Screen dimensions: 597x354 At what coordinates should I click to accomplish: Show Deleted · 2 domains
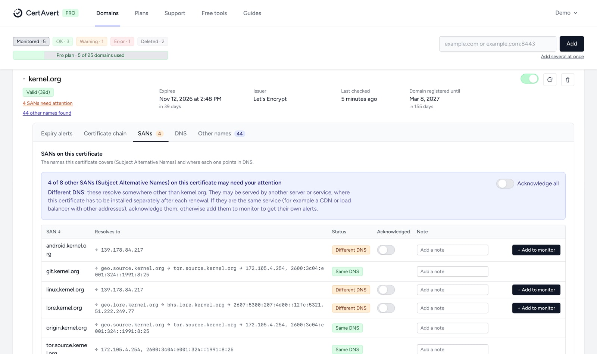point(153,41)
